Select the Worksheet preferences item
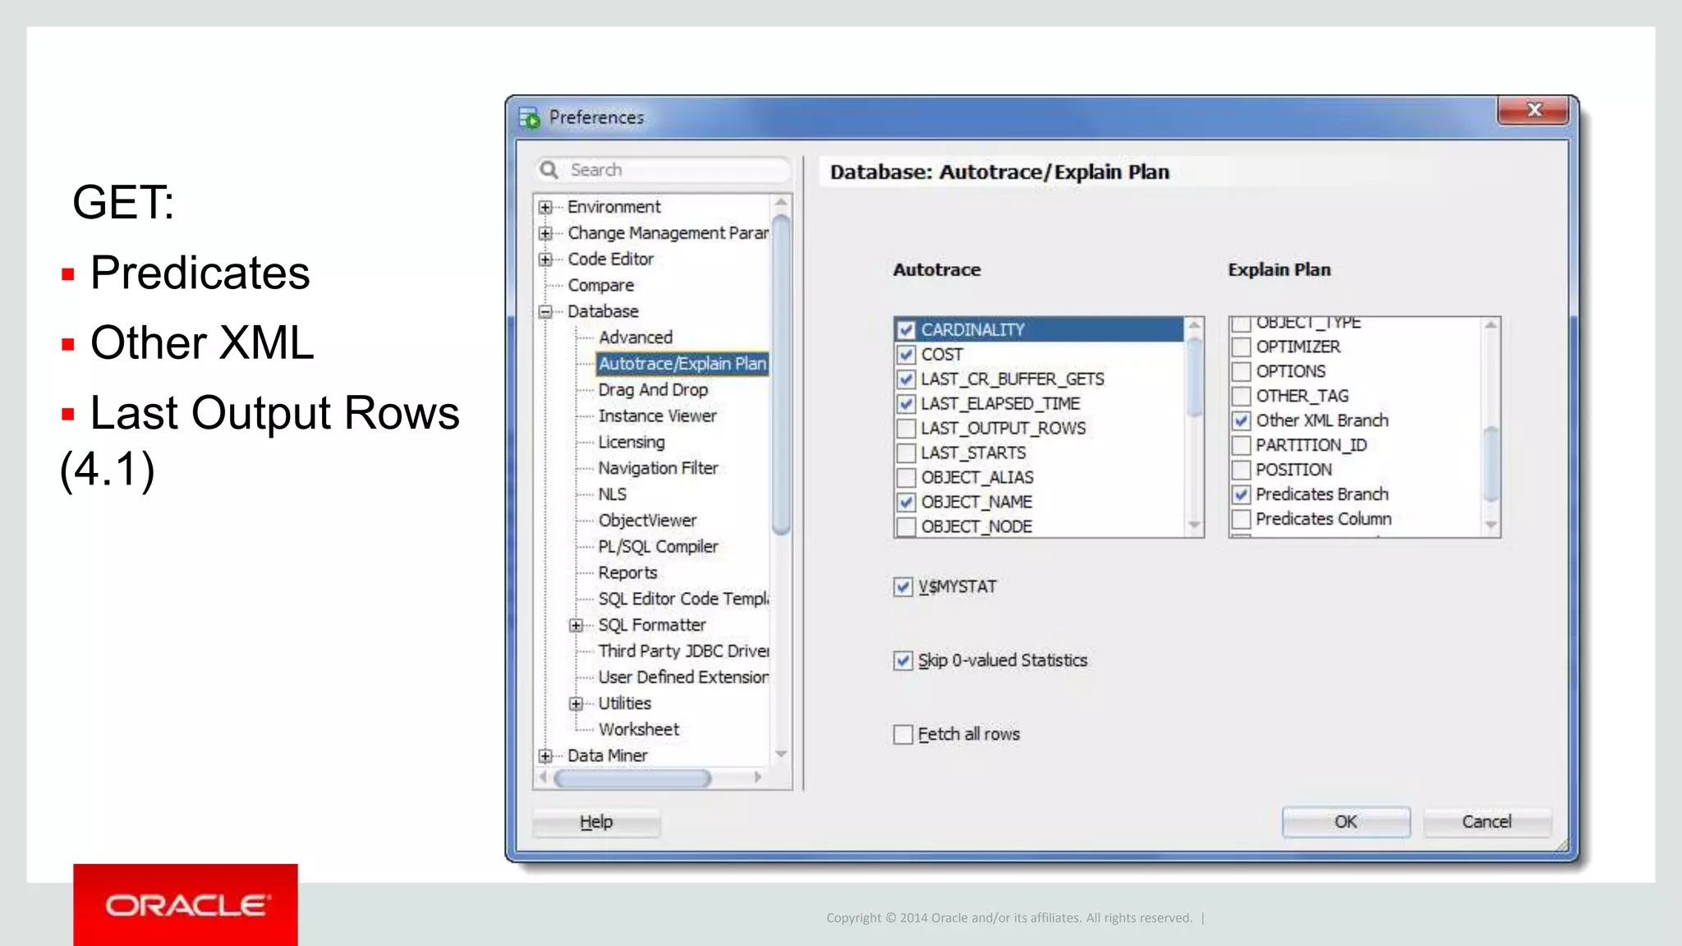The height and width of the screenshot is (946, 1682). 638,729
